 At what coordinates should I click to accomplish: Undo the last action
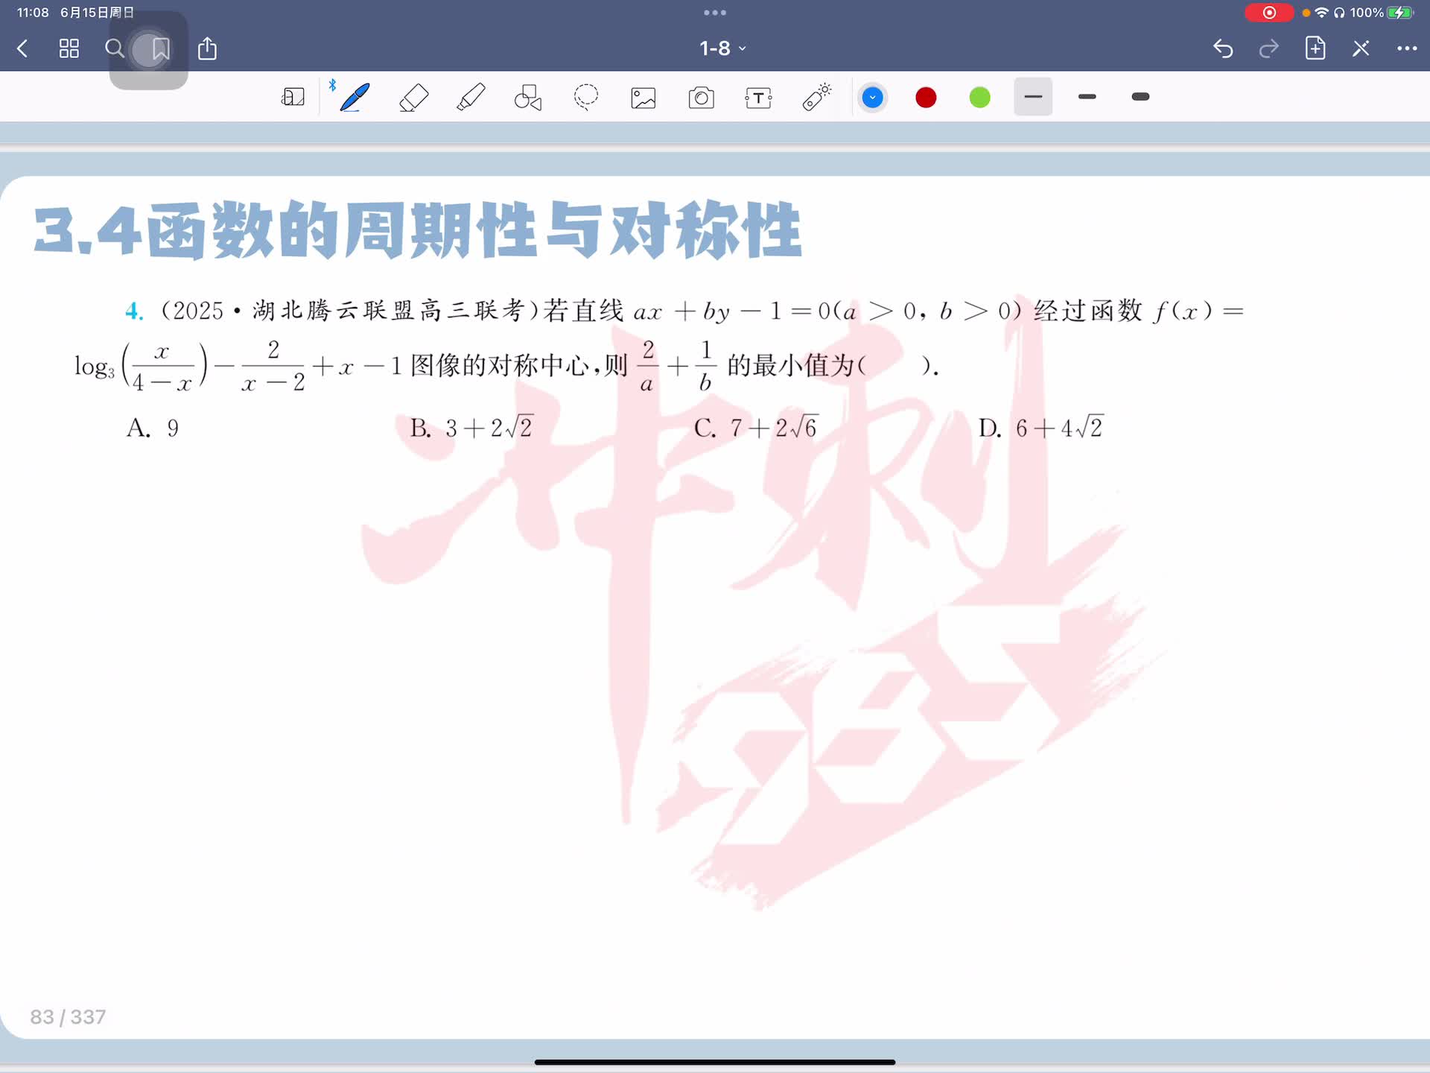(1223, 49)
